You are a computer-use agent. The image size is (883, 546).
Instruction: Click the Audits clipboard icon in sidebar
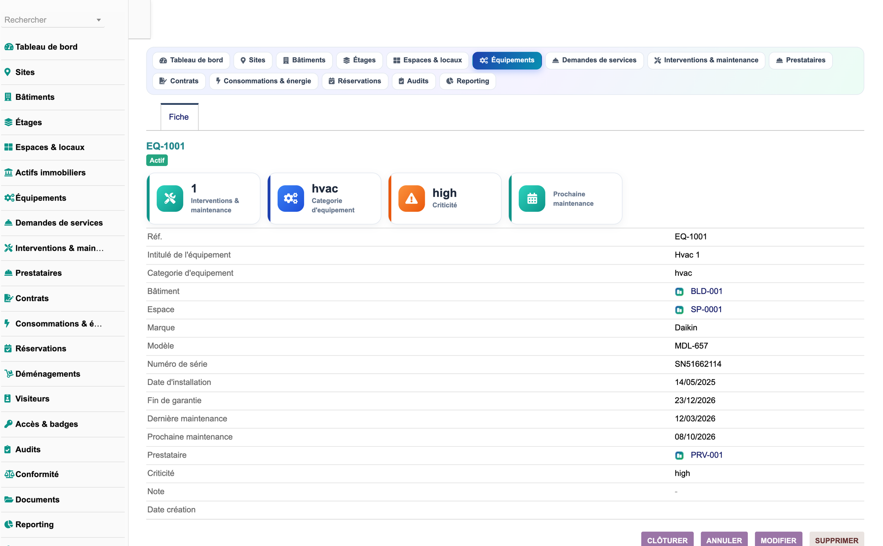pos(8,449)
